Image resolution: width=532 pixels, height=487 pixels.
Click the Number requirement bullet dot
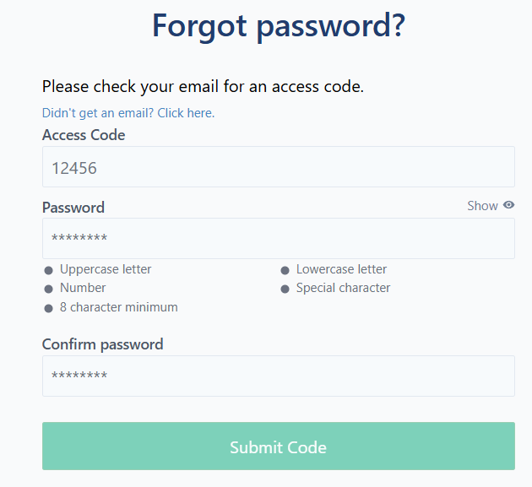[x=48, y=289]
